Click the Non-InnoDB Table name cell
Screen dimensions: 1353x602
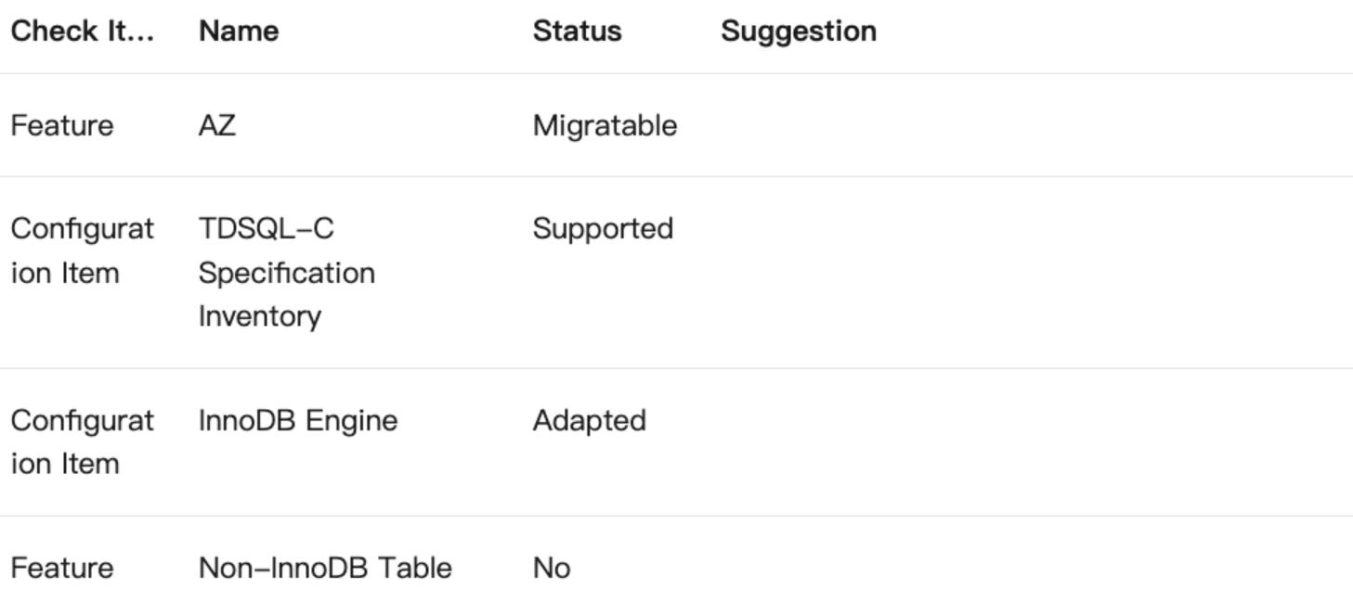pos(325,568)
